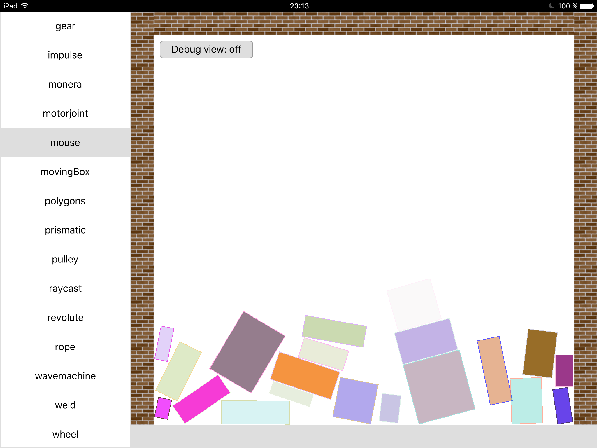
Task: Open the gear demo
Action: pyautogui.click(x=65, y=26)
